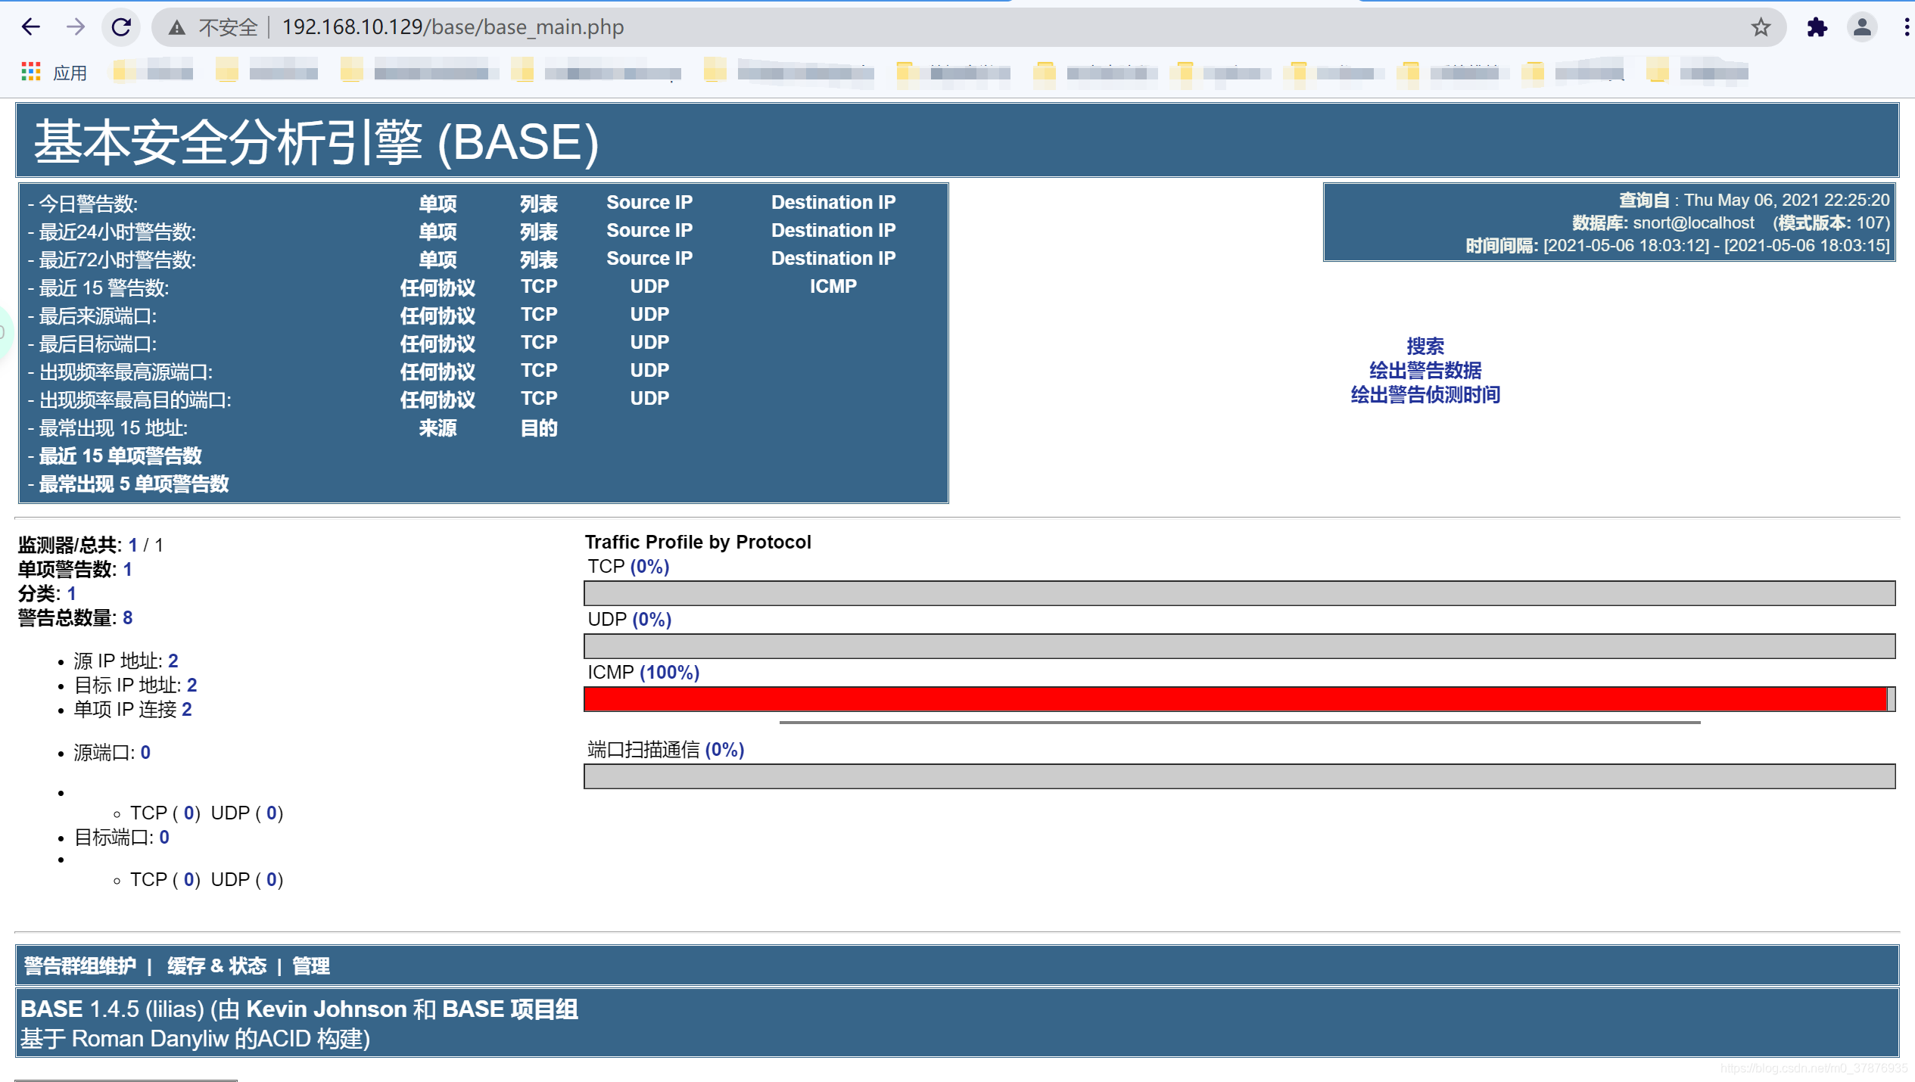This screenshot has width=1915, height=1082.
Task: Open 最近 15 单项警告数 link
Action: click(x=120, y=455)
